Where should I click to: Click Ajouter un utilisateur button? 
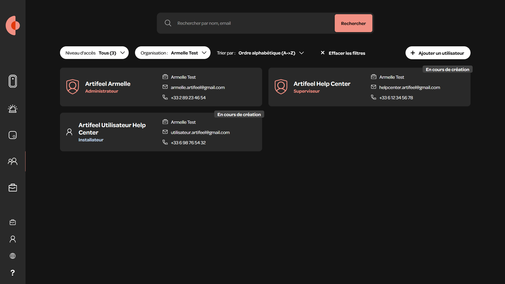tap(438, 53)
